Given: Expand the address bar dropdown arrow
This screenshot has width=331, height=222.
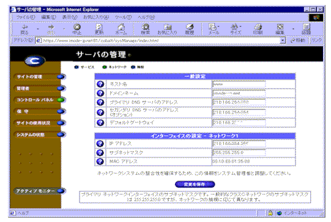Looking at the screenshot, I should (x=283, y=40).
